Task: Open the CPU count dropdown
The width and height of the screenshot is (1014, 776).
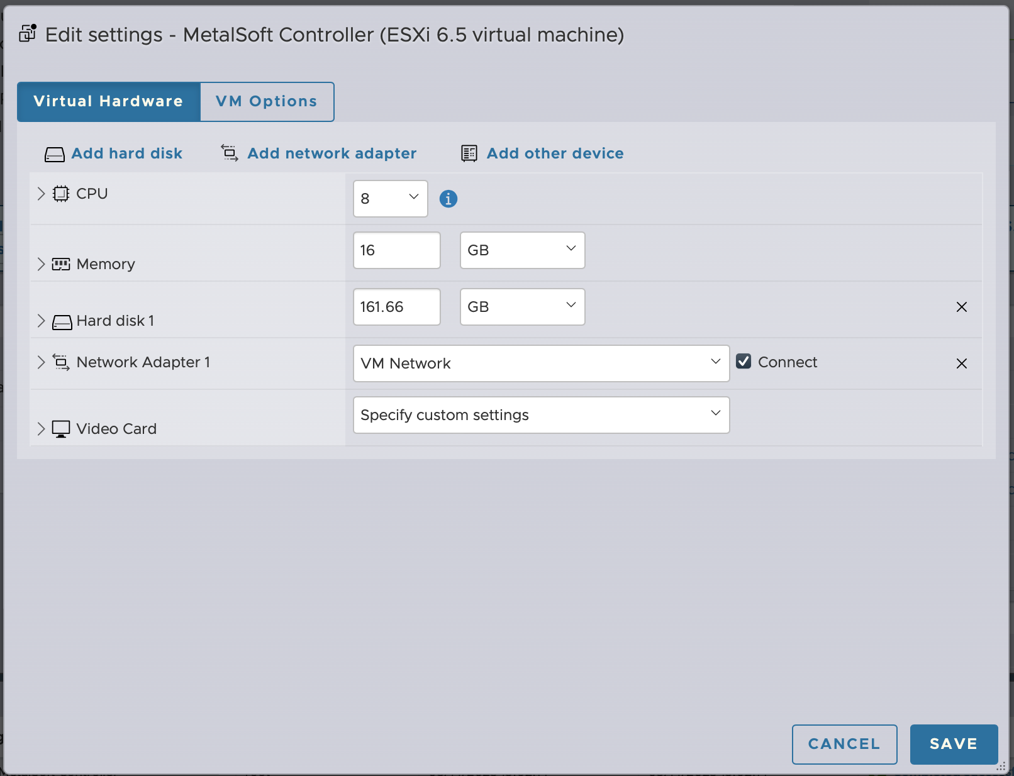Action: point(390,199)
